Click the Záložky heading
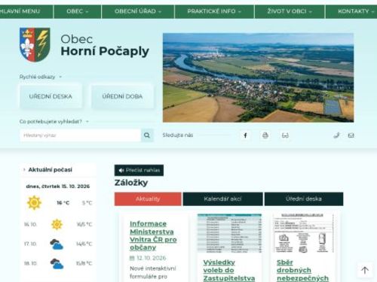The width and height of the screenshot is (377, 282). [x=131, y=183]
